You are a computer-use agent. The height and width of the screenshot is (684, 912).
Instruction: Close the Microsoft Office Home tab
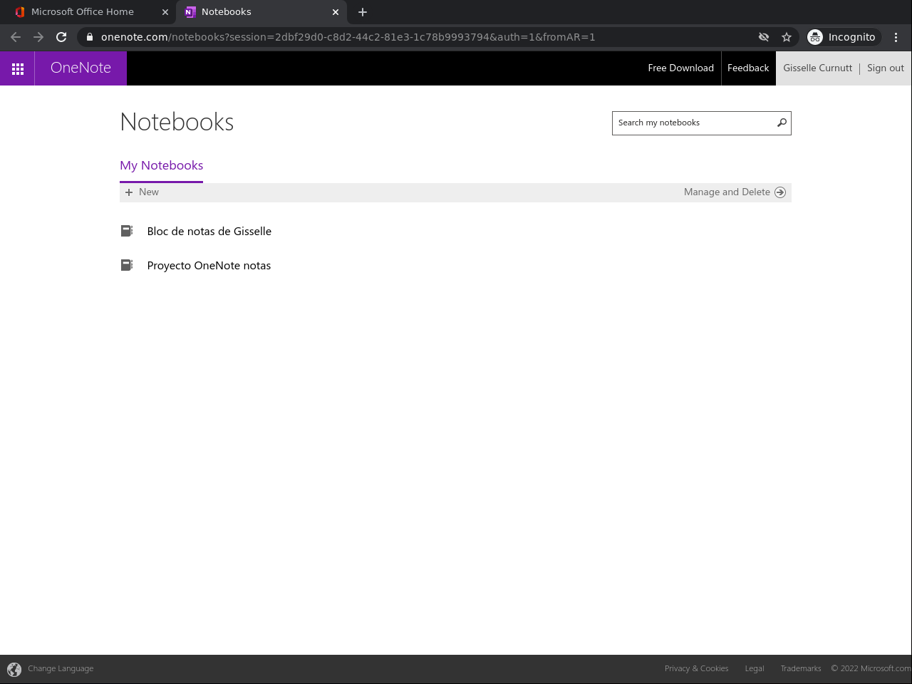(x=165, y=12)
